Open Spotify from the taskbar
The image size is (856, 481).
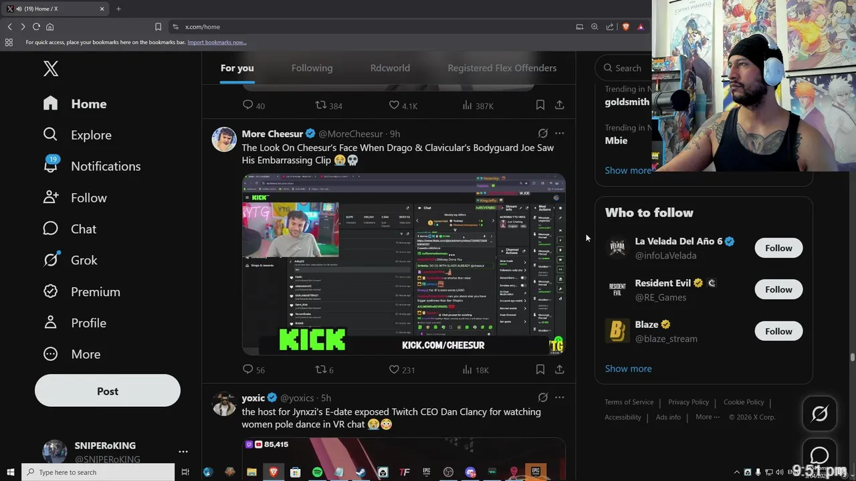coord(317,472)
